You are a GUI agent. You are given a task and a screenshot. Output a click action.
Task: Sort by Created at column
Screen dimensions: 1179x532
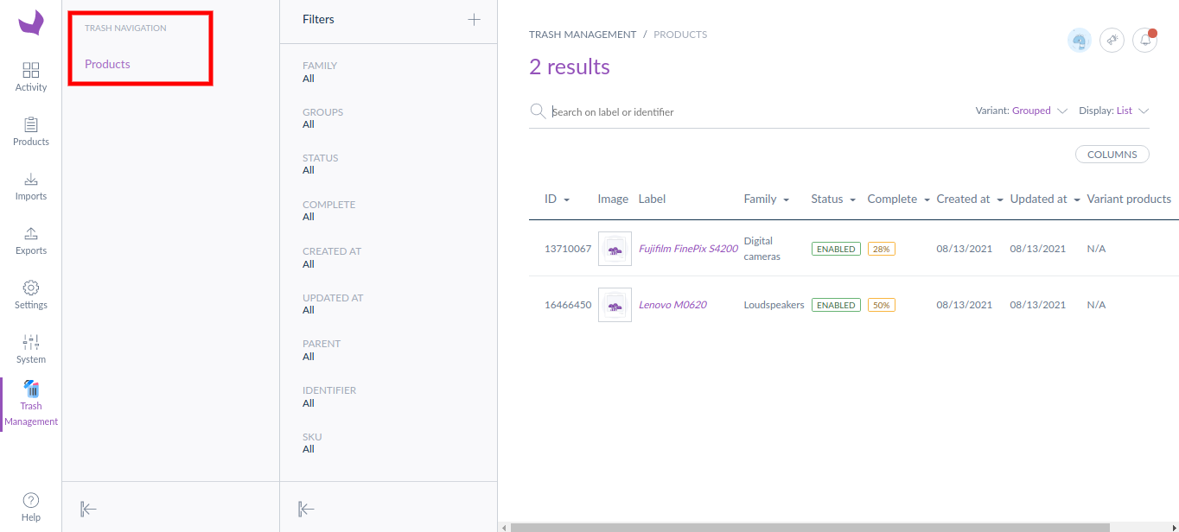pos(970,199)
